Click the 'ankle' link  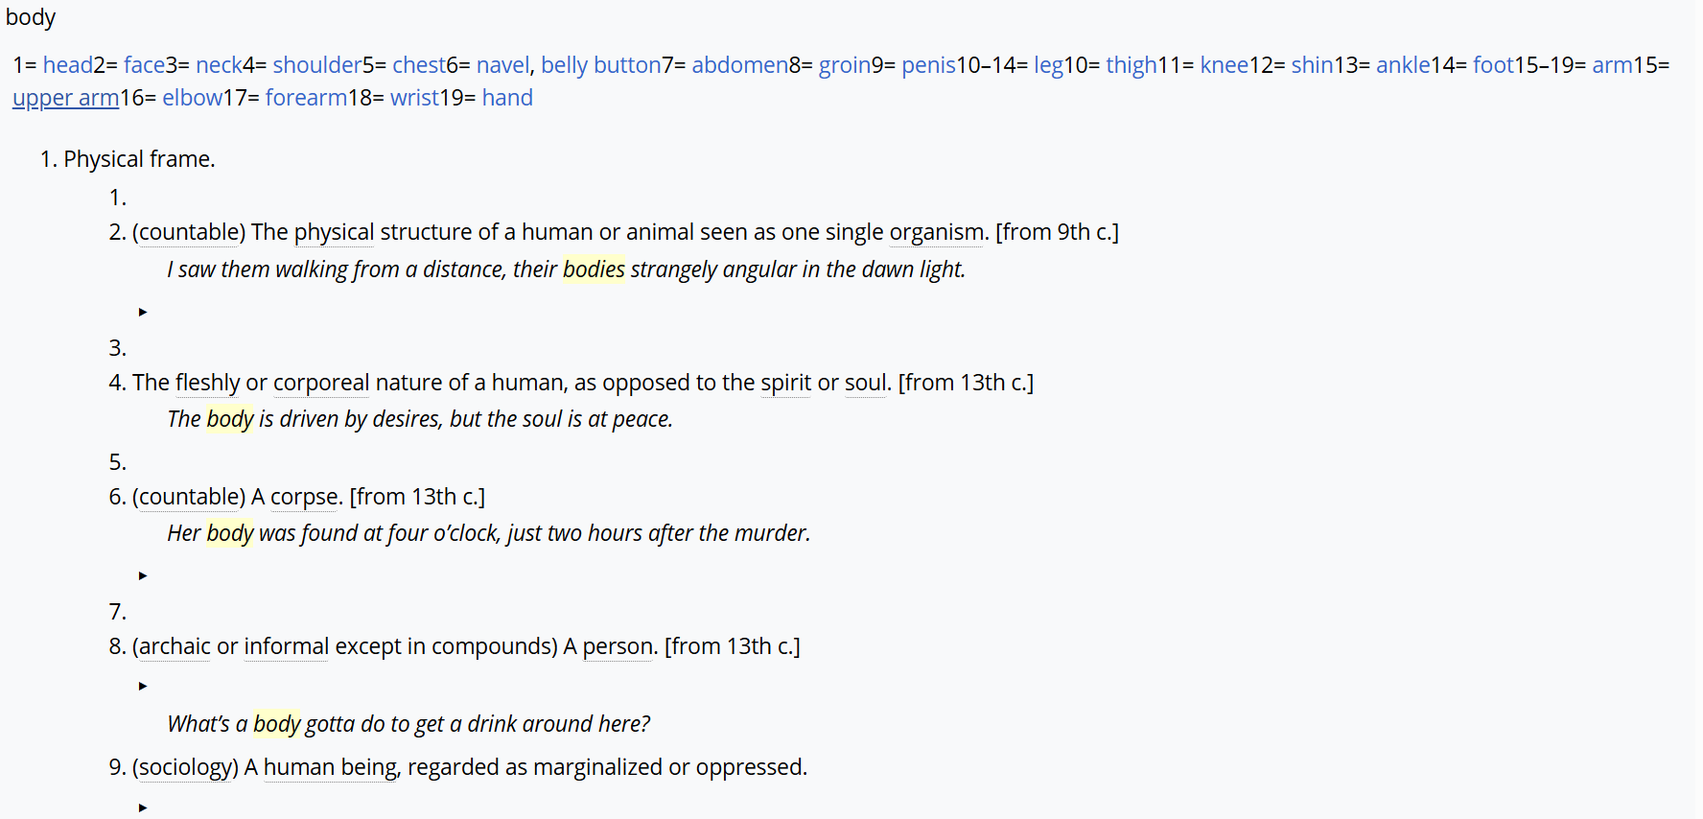[x=1402, y=65]
